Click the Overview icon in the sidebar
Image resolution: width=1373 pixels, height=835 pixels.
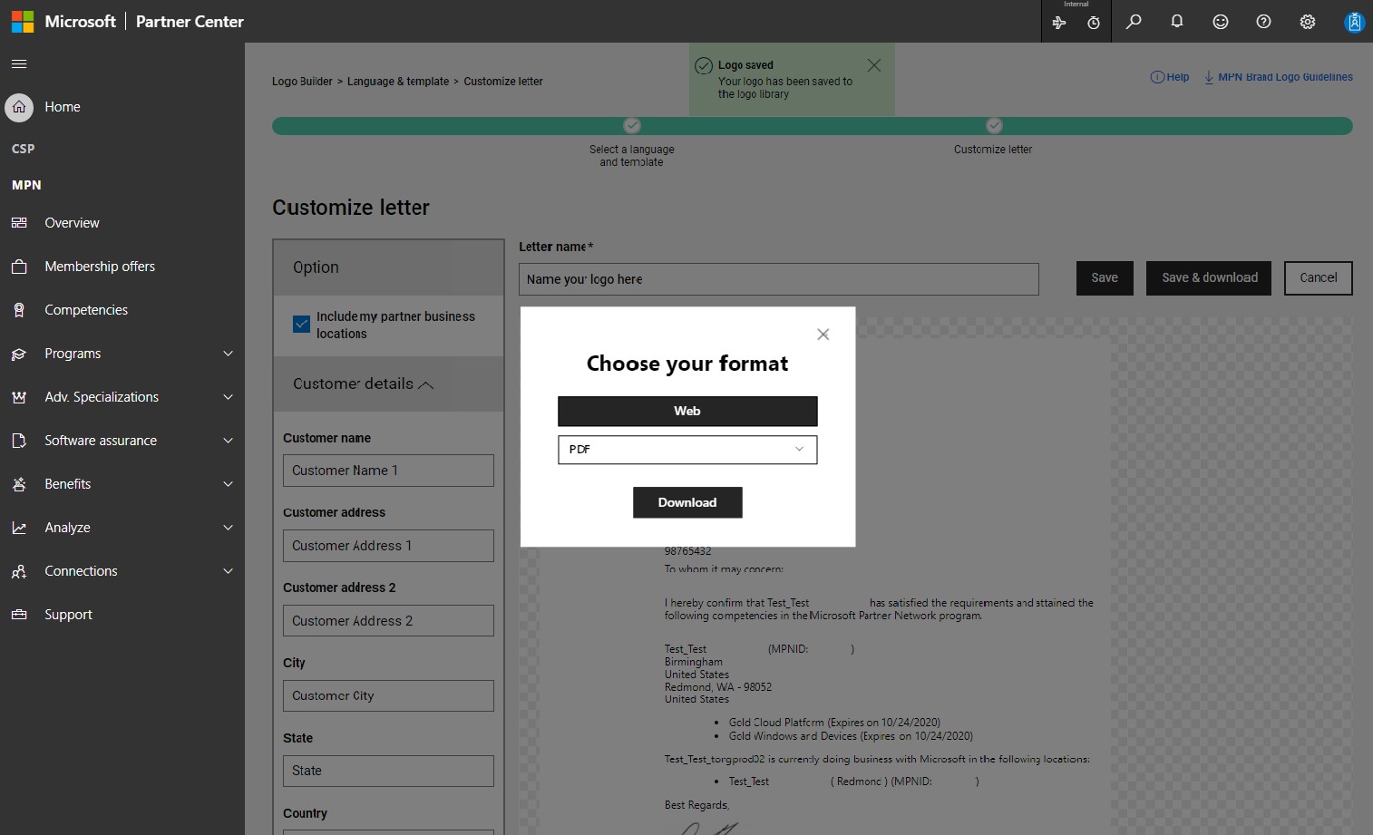coord(19,223)
